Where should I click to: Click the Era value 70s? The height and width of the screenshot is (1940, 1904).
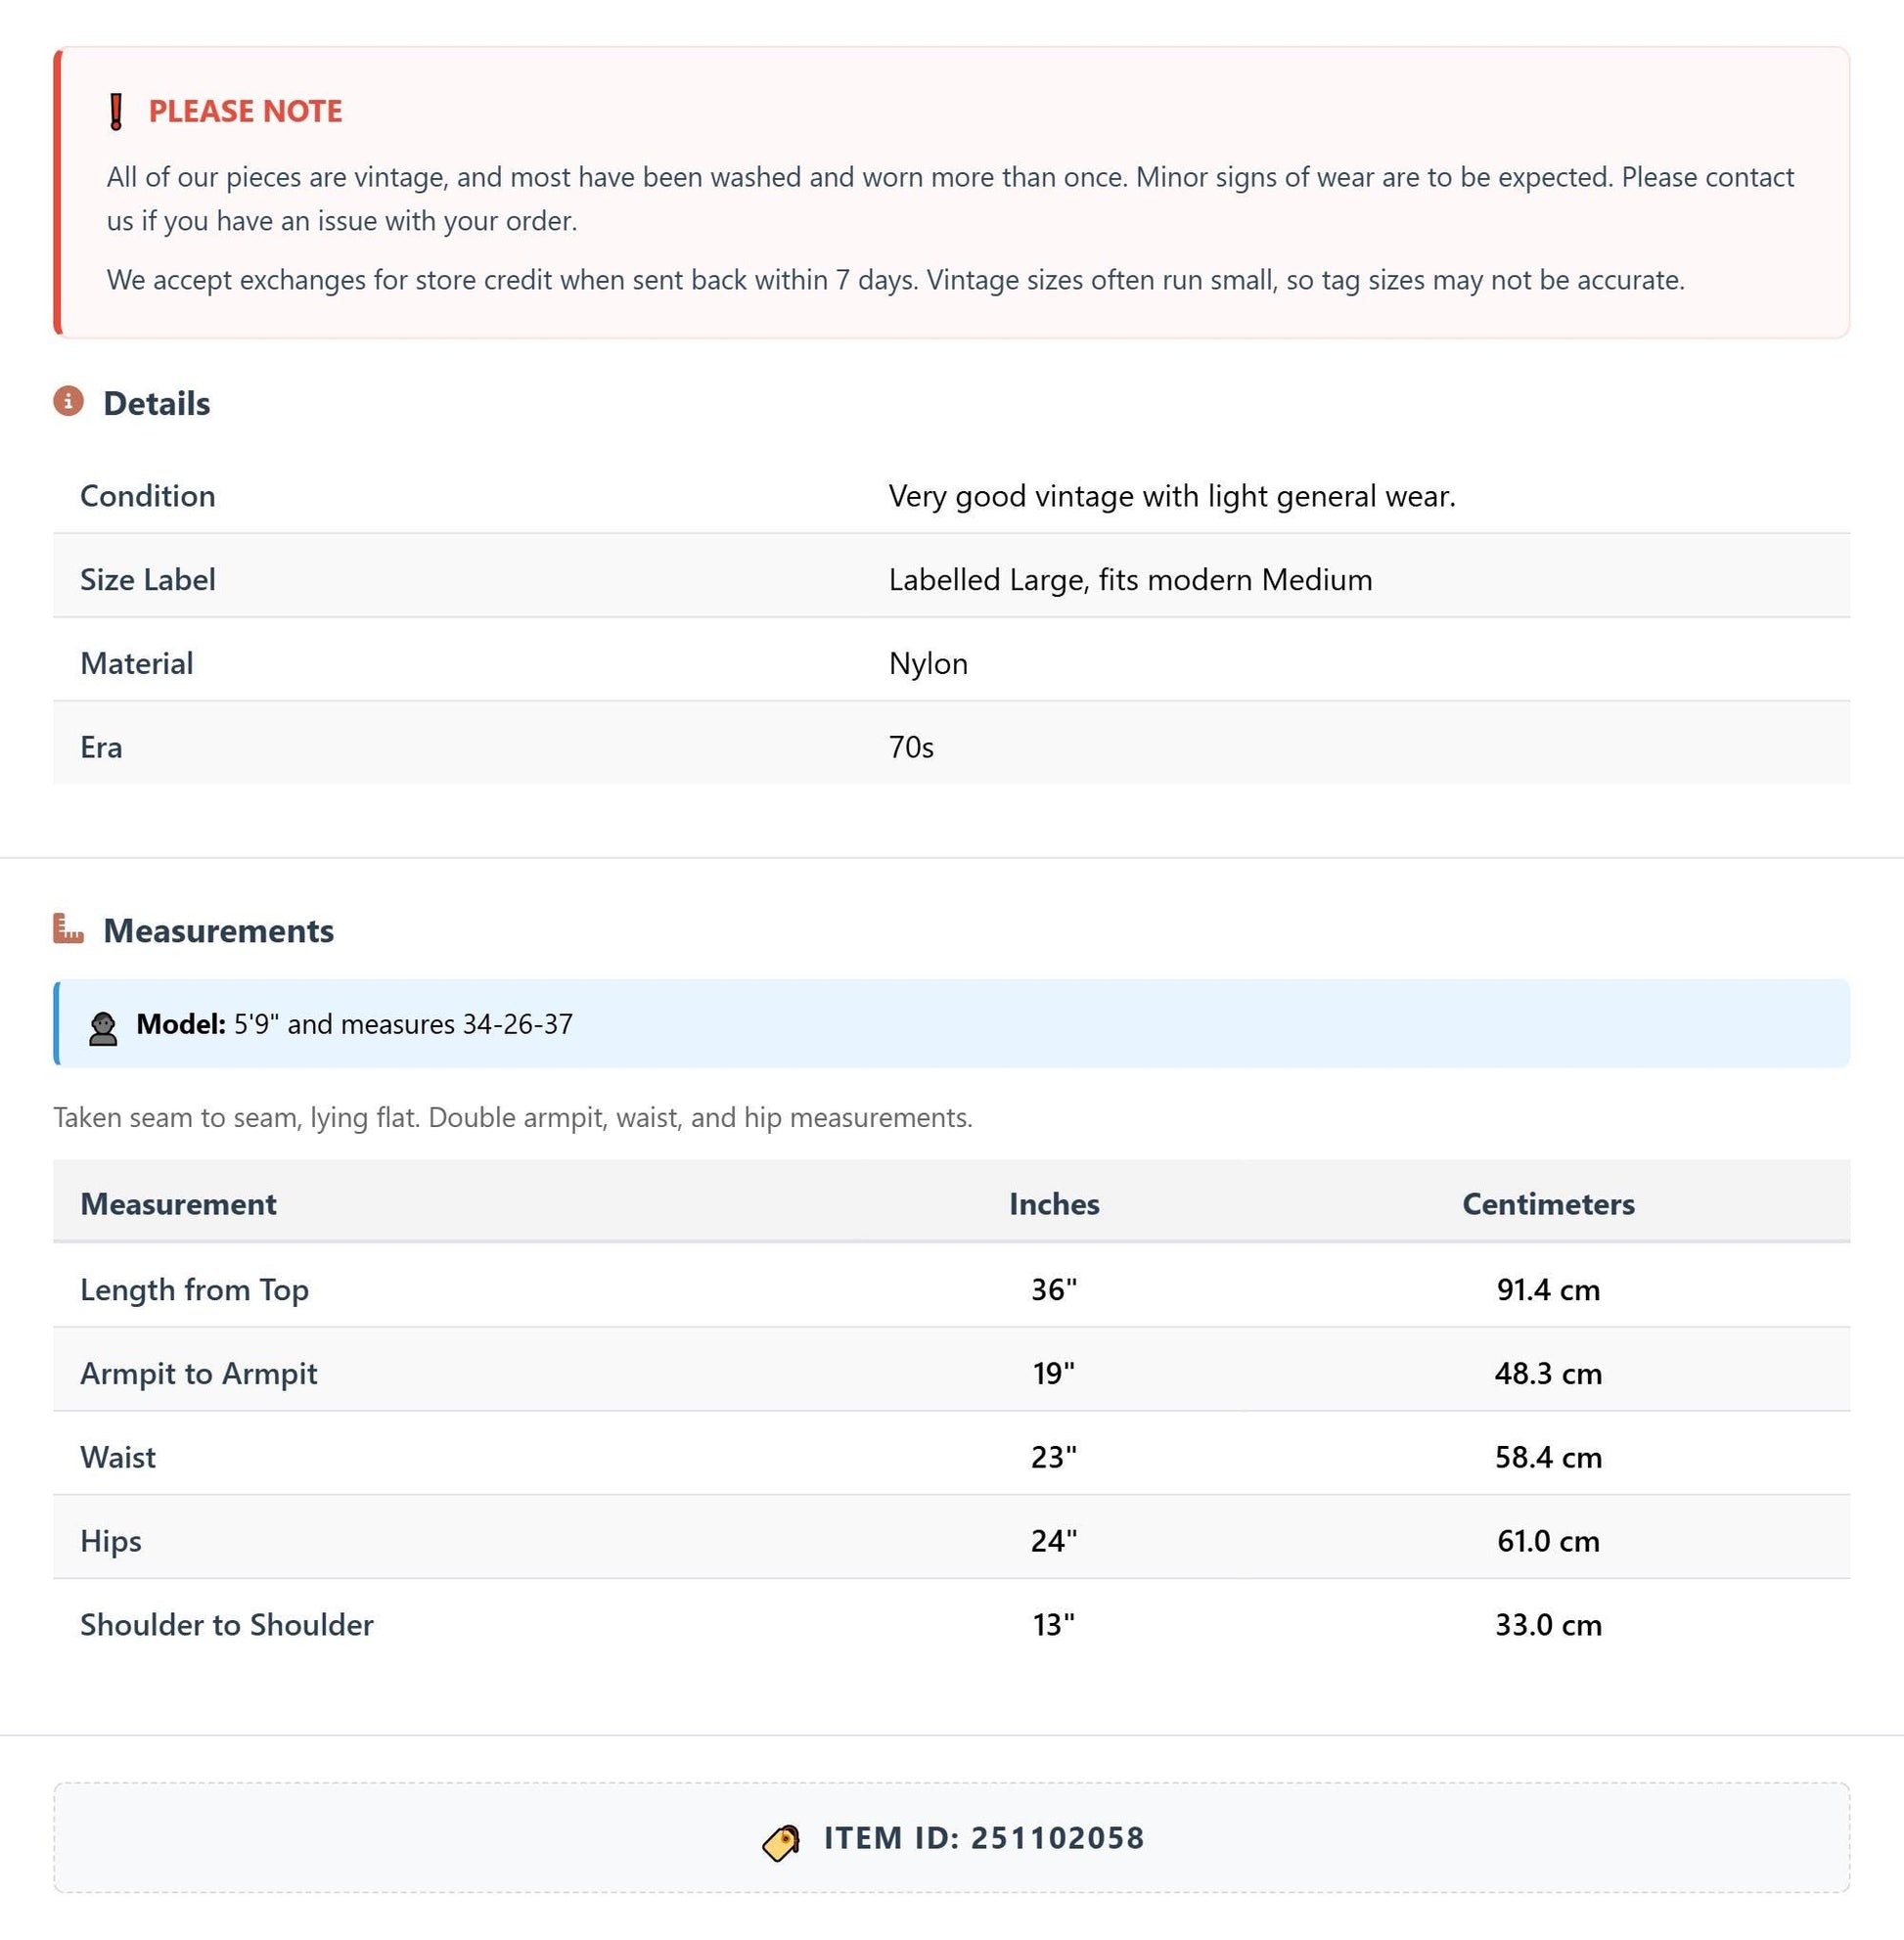click(911, 747)
